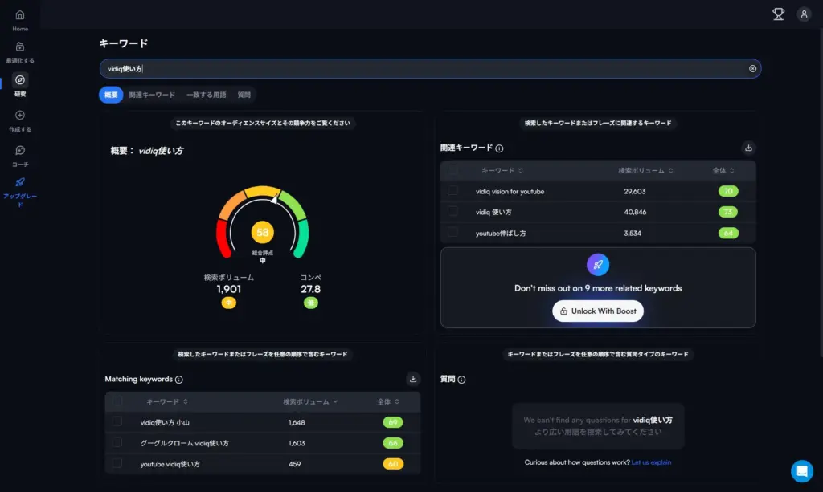
Task: Check the vidiq 使い方 row checkbox
Action: click(452, 212)
